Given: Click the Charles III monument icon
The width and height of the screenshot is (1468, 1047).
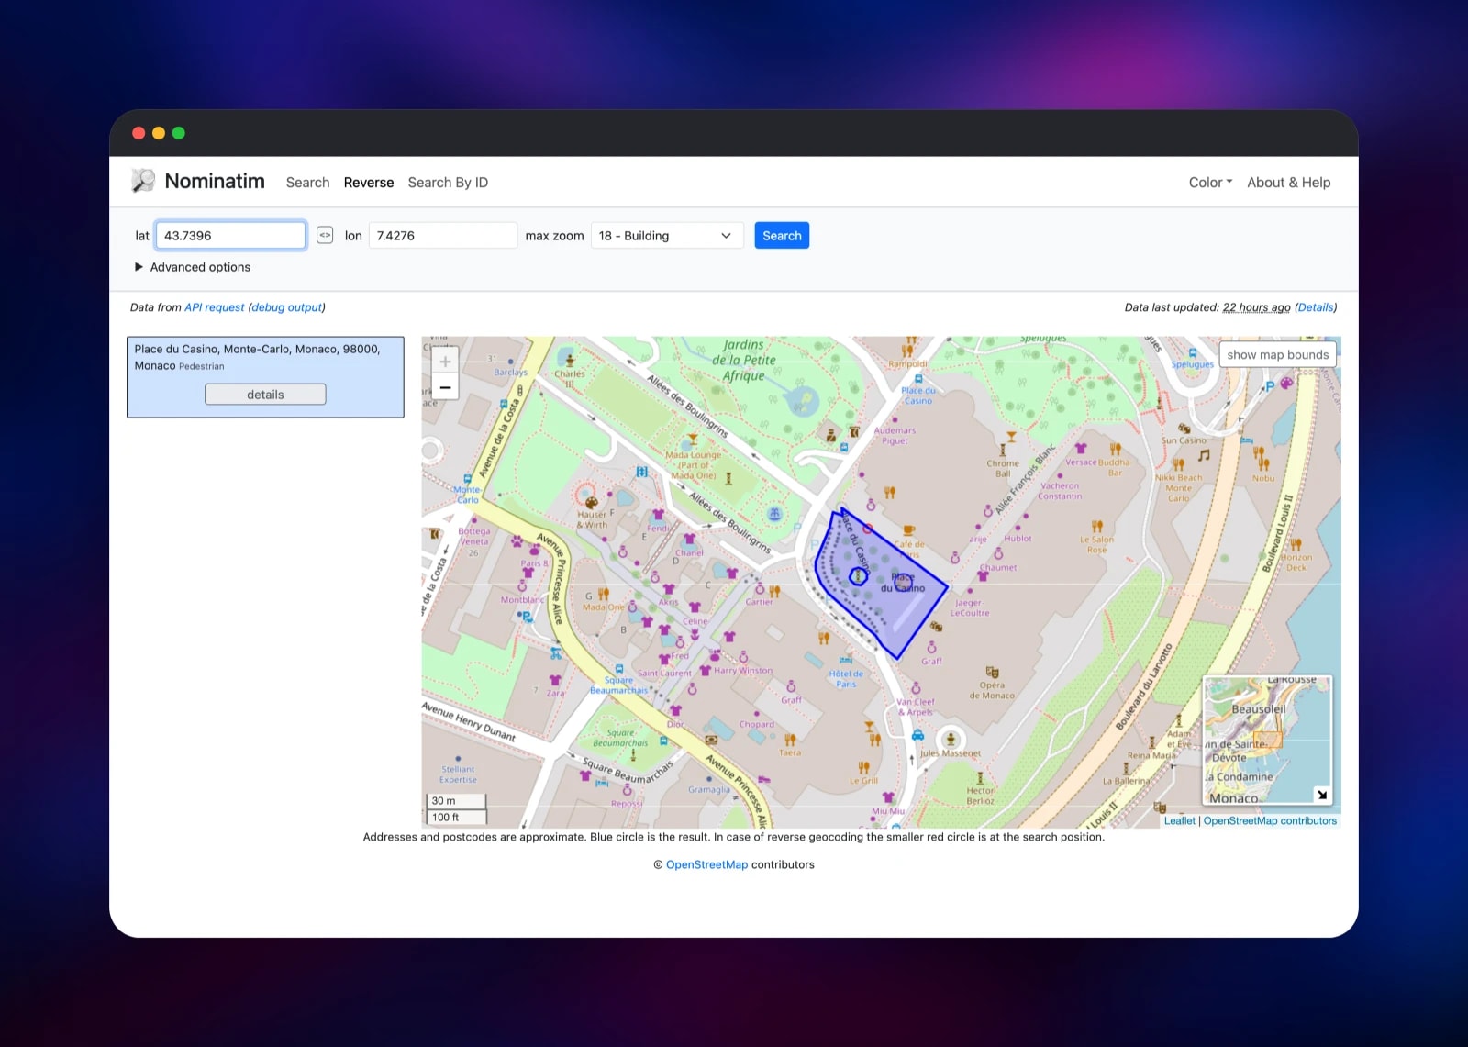Looking at the screenshot, I should (570, 361).
